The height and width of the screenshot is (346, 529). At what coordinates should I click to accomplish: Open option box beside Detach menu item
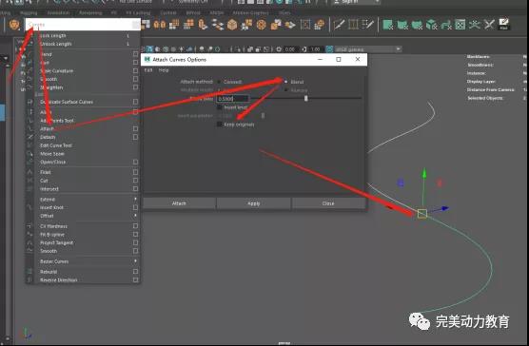[x=135, y=137]
